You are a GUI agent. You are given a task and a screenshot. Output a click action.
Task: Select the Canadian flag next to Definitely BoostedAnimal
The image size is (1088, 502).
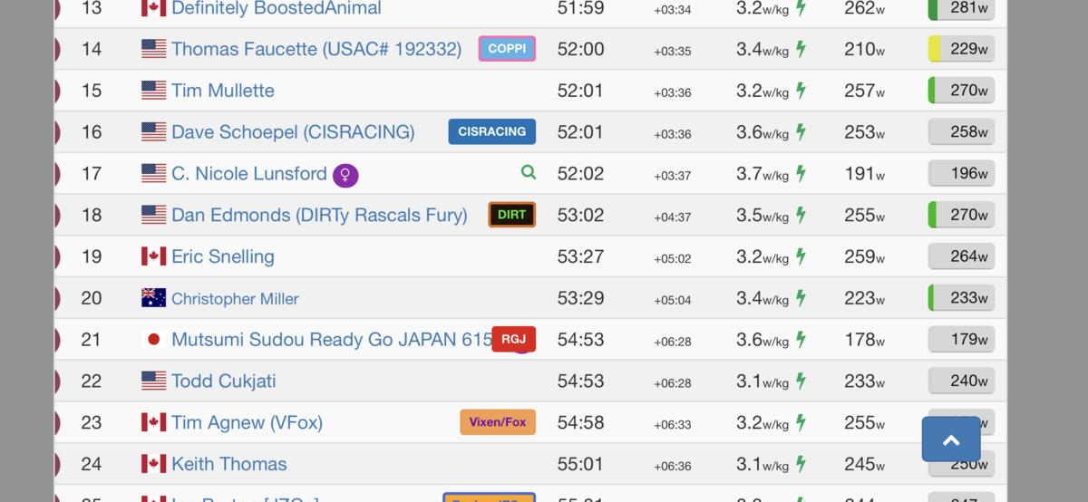(x=154, y=8)
